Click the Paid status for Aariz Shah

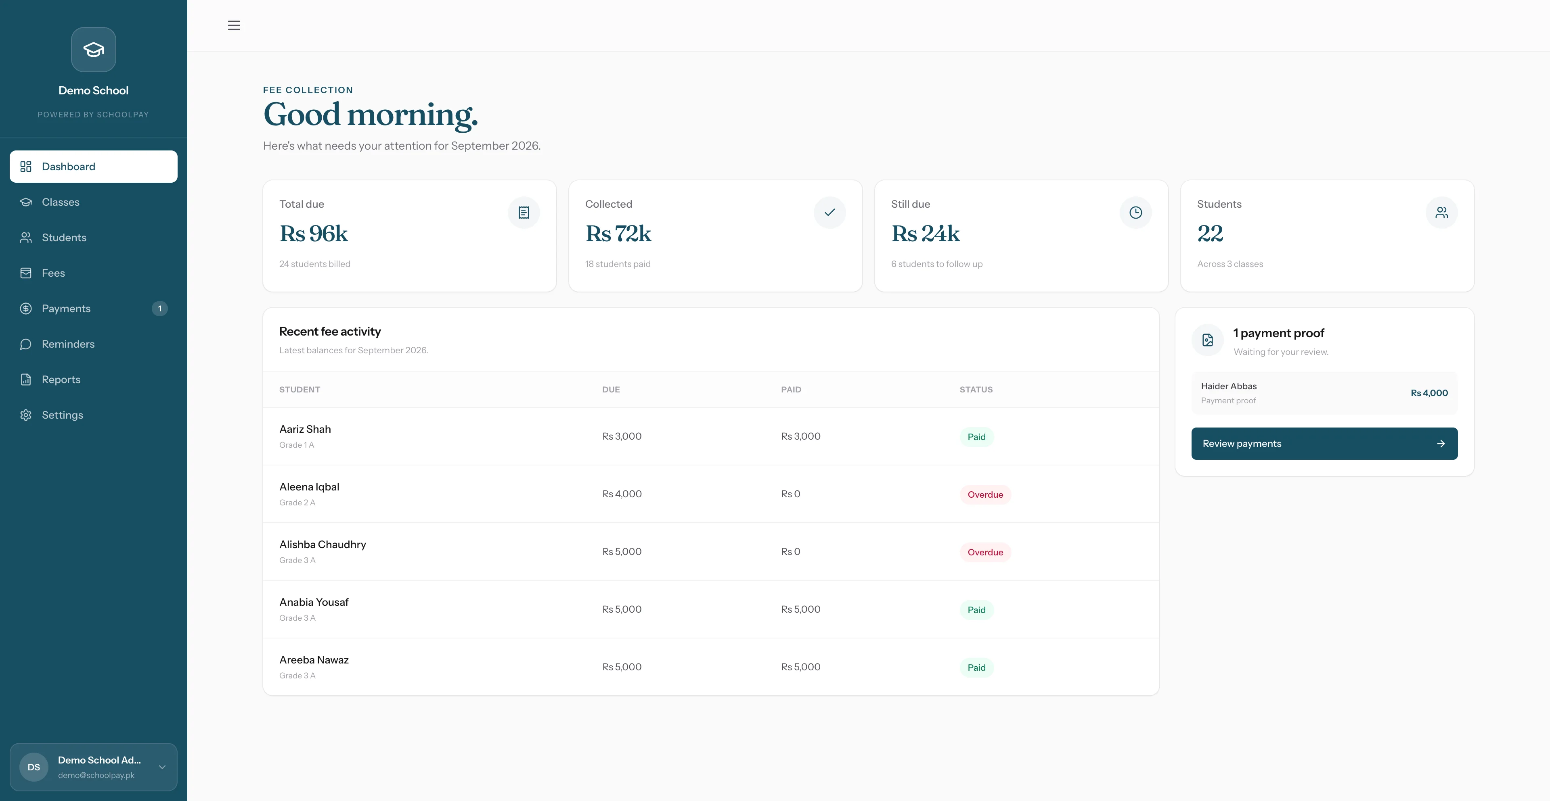(x=976, y=436)
